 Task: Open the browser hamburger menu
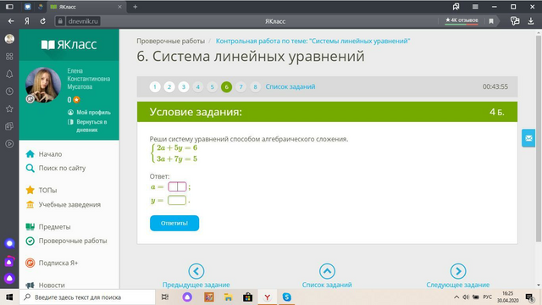point(475,7)
